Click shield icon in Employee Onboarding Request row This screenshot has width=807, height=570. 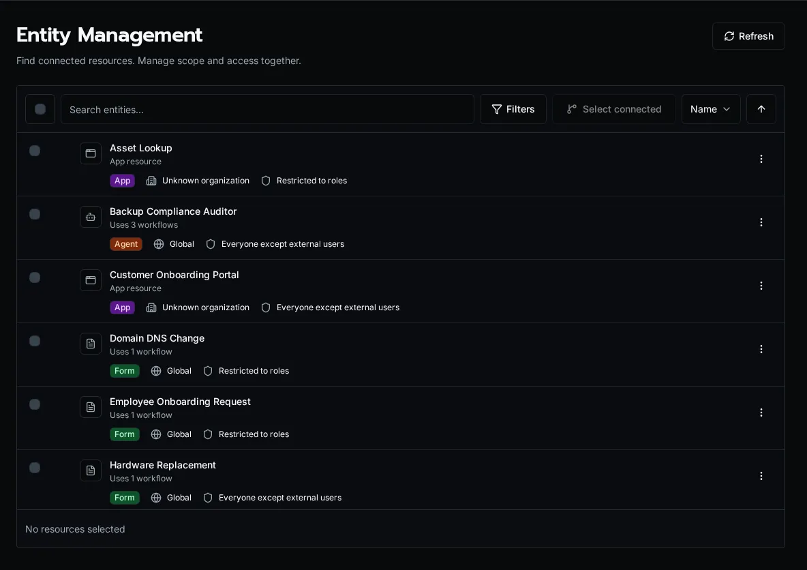208,434
